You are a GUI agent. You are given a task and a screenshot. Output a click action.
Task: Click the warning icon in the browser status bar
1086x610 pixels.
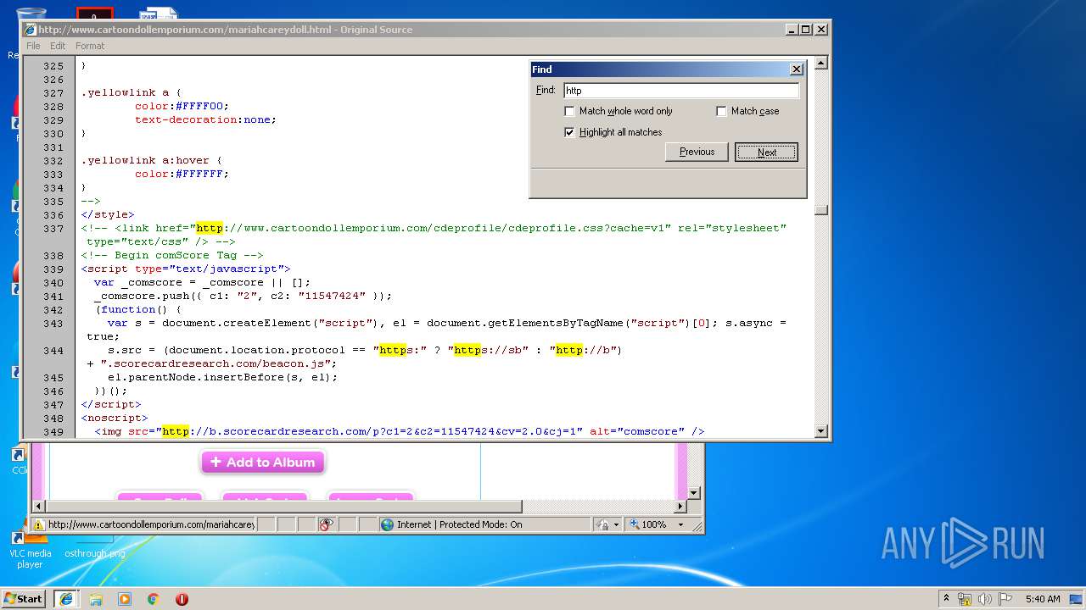tap(38, 524)
